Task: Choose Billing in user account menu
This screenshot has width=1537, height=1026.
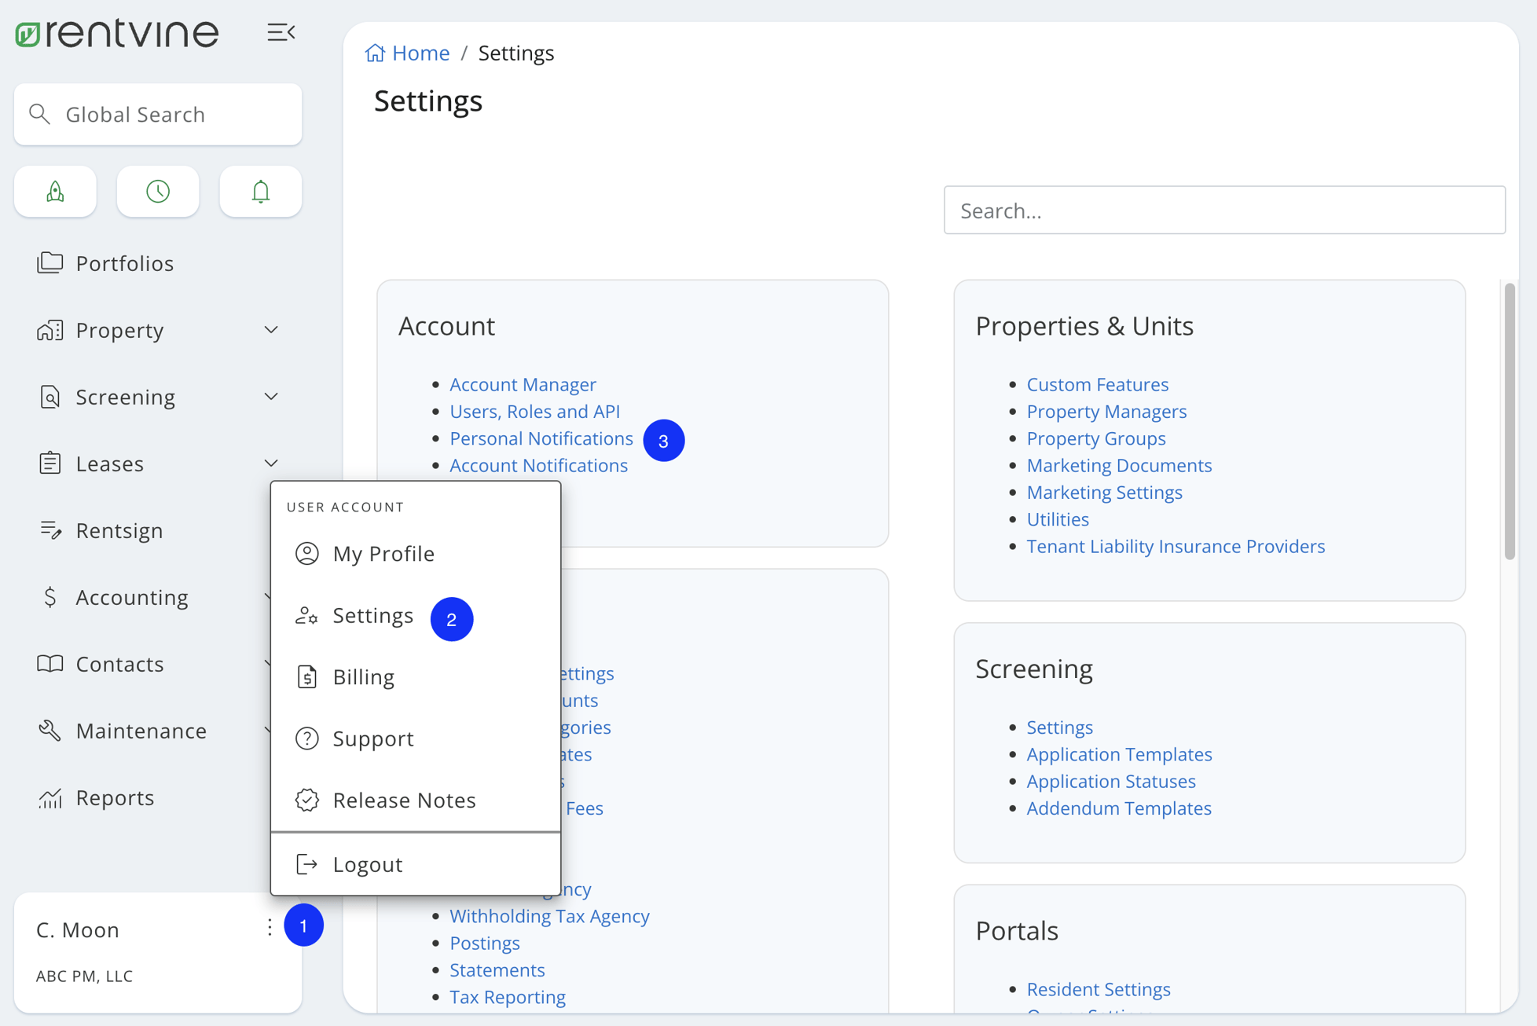Action: click(x=363, y=677)
